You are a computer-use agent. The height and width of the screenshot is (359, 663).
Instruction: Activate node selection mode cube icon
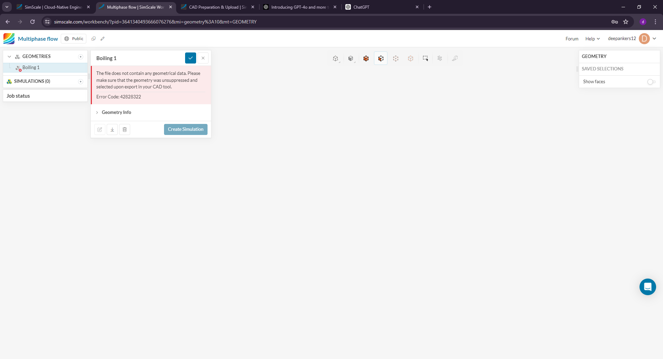(x=411, y=58)
